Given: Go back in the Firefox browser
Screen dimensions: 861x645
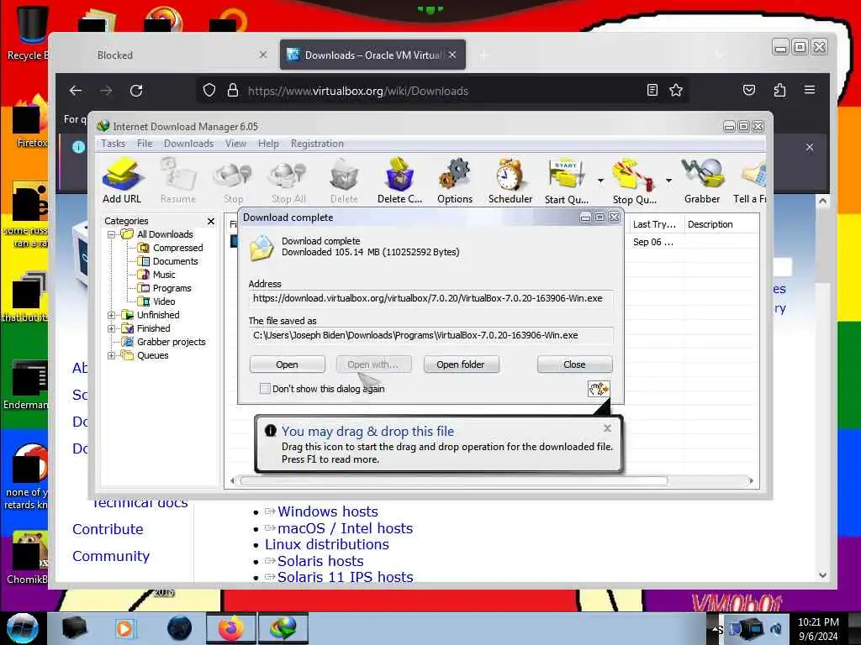Looking at the screenshot, I should pos(76,91).
